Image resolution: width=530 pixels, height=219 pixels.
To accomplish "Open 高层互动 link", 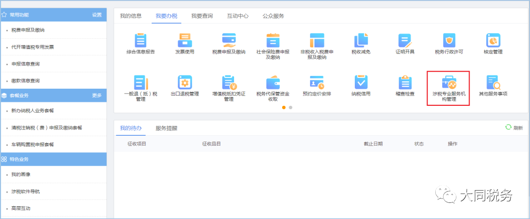I will pos(21,208).
